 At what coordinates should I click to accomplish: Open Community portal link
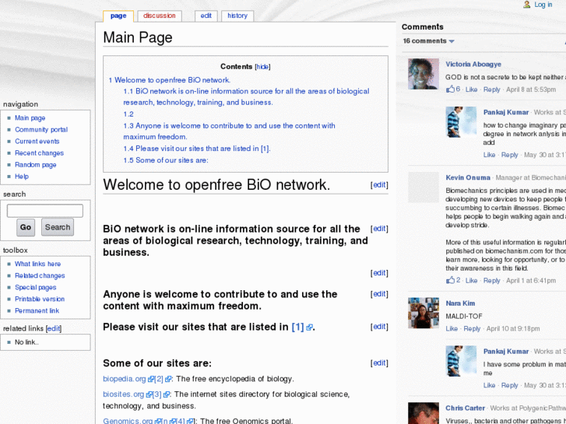pyautogui.click(x=41, y=130)
